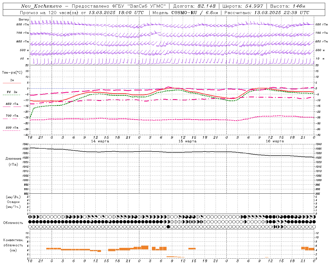Click the 2м legend label

coord(12,80)
